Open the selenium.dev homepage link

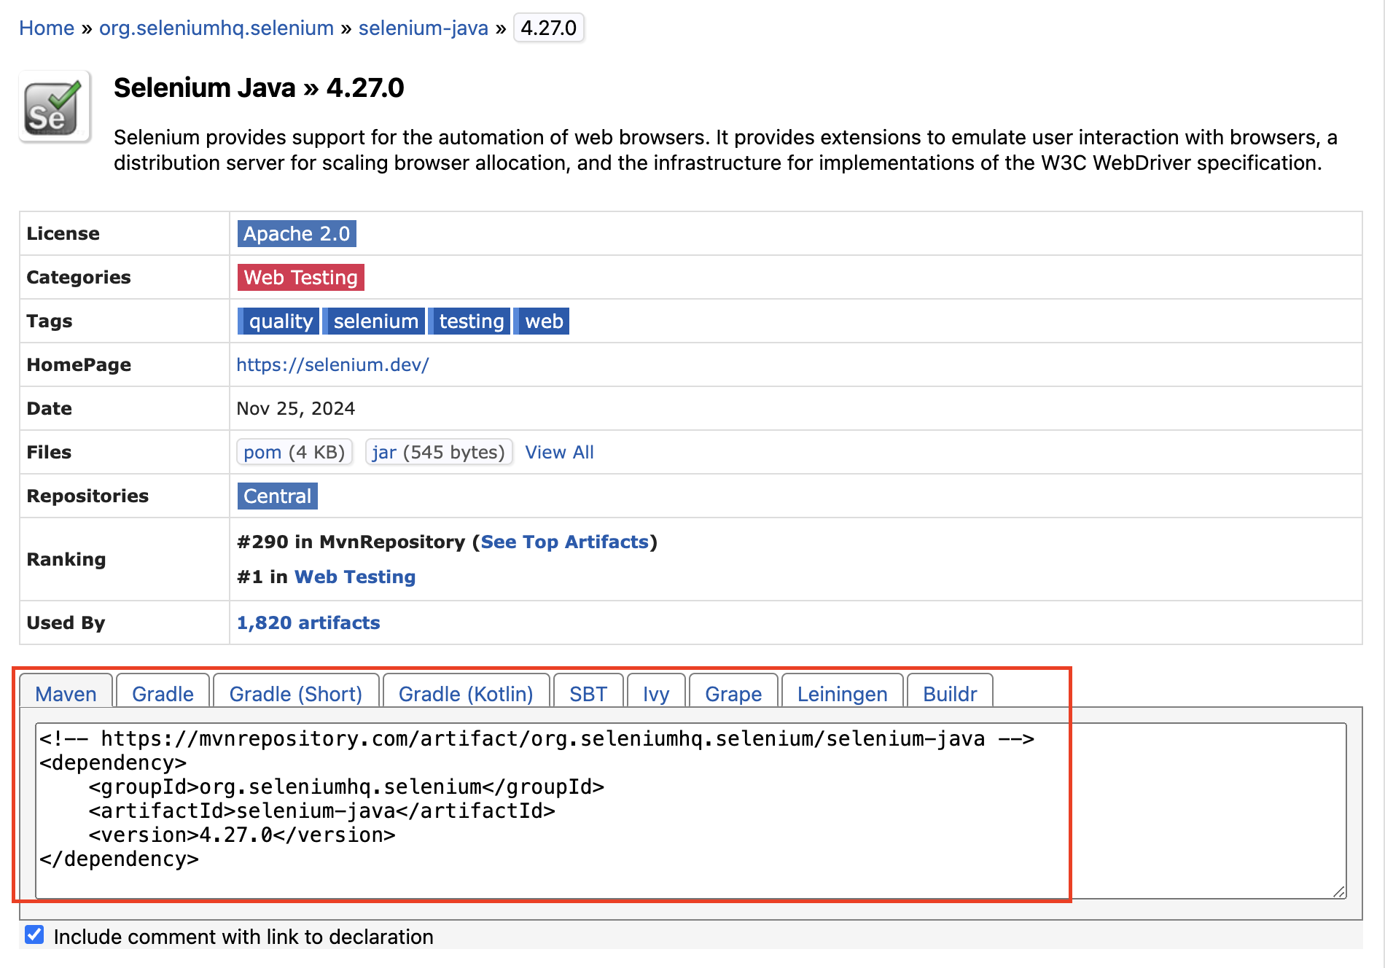pos(332,364)
